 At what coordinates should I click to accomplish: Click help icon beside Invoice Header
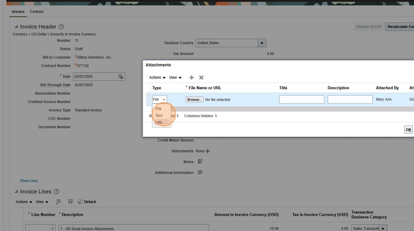(61, 27)
